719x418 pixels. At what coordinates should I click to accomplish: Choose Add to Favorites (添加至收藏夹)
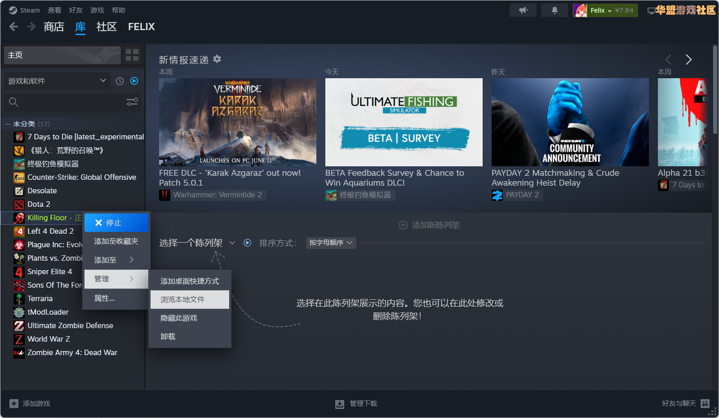[116, 241]
